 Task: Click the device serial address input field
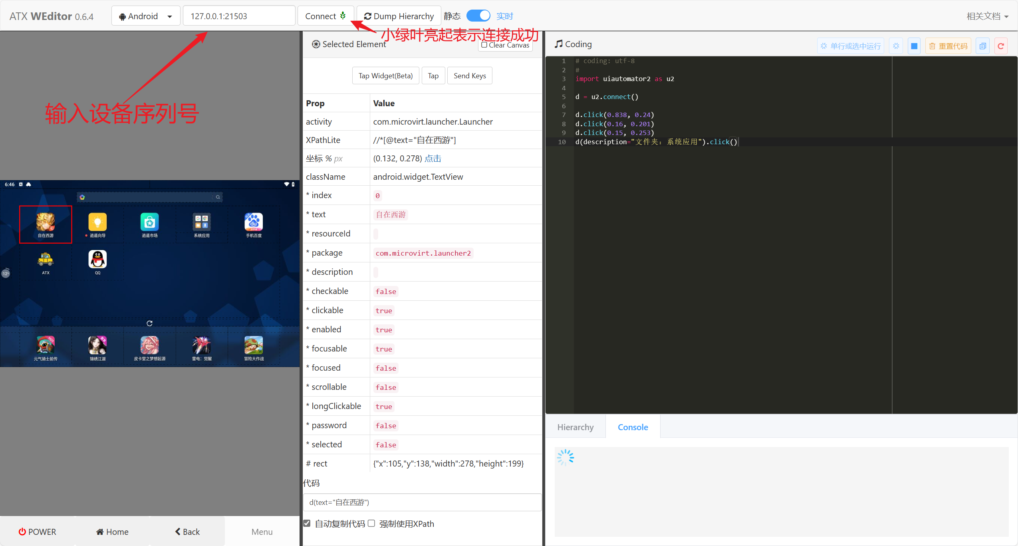tap(239, 16)
